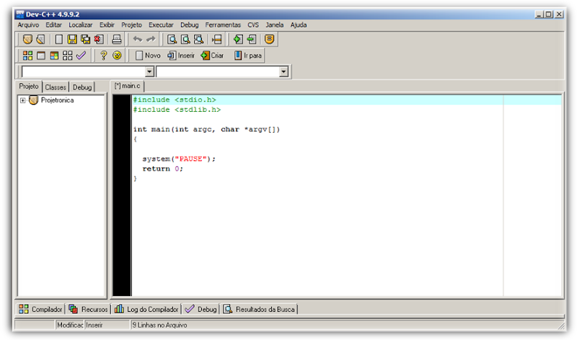The image size is (577, 340).
Task: Select the Projetronica project item
Action: pyautogui.click(x=57, y=100)
